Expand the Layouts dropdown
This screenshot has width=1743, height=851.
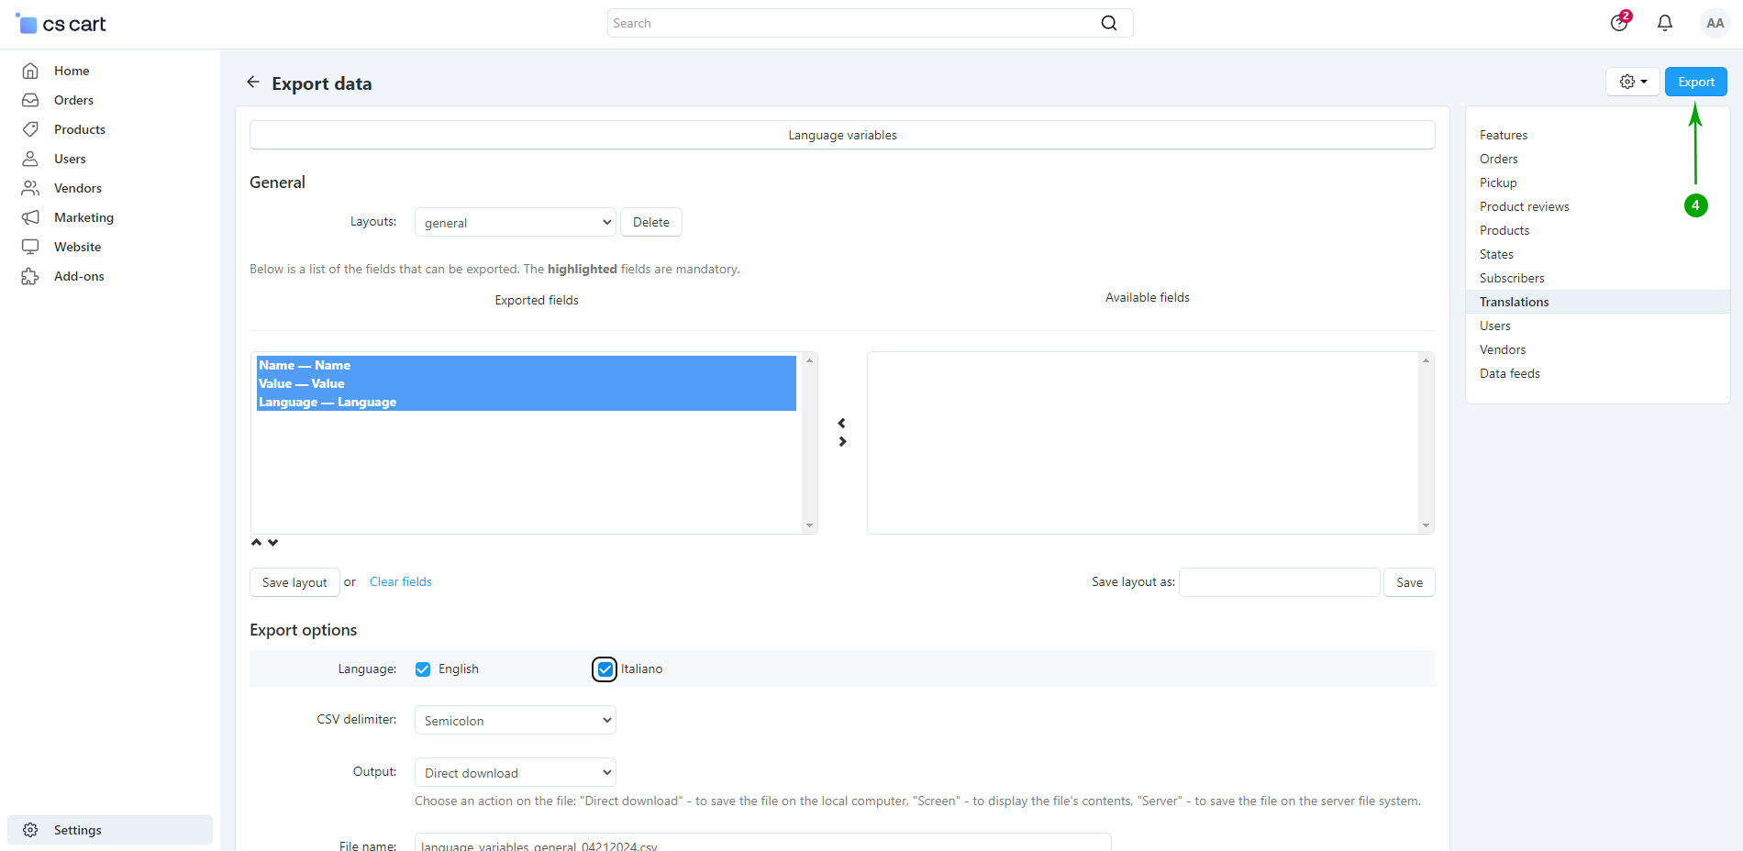click(515, 223)
